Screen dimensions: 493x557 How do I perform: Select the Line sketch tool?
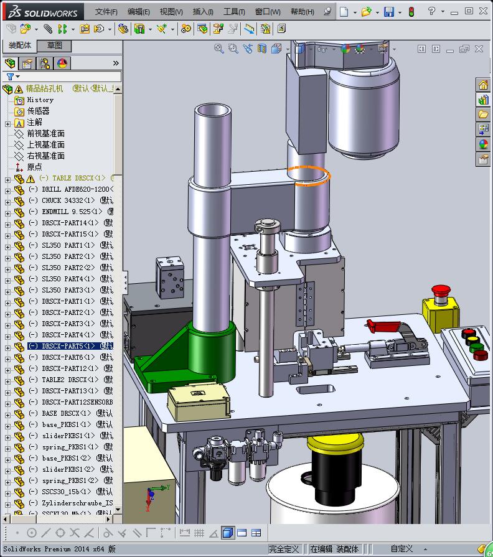pos(46,533)
